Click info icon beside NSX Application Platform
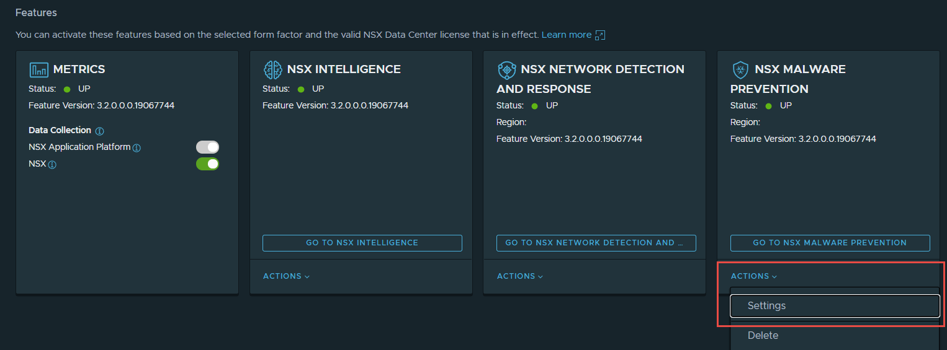This screenshot has height=350, width=947. 137,148
